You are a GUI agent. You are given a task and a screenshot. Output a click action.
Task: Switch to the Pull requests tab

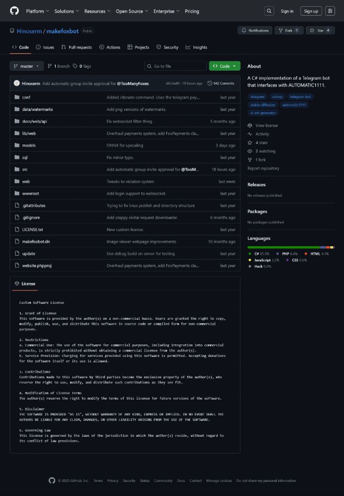pyautogui.click(x=77, y=47)
